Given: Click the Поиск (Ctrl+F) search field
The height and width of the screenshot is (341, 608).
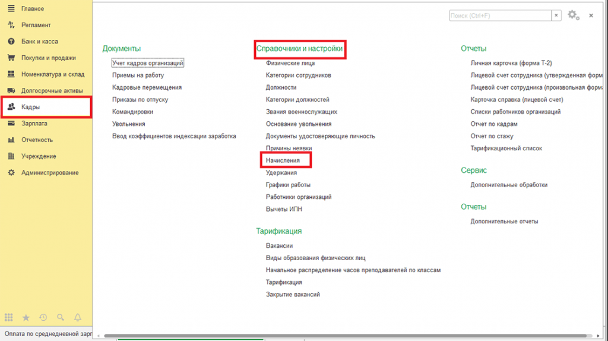Looking at the screenshot, I should click(x=500, y=15).
